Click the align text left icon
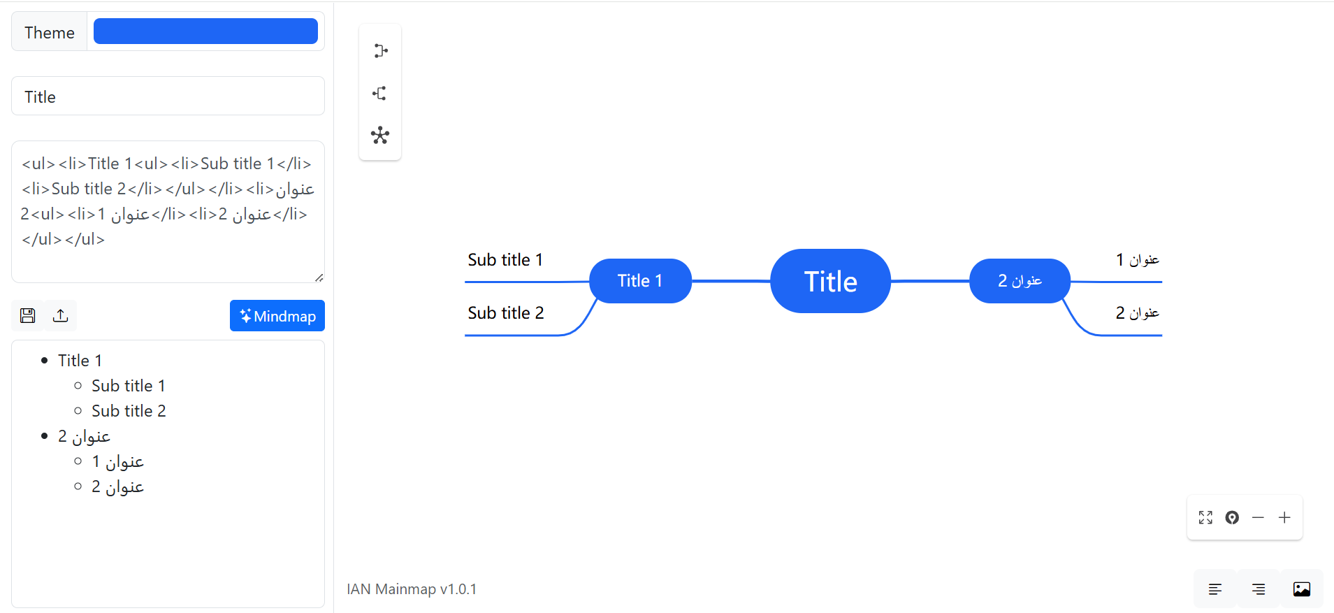1334x613 pixels. pyautogui.click(x=1215, y=589)
